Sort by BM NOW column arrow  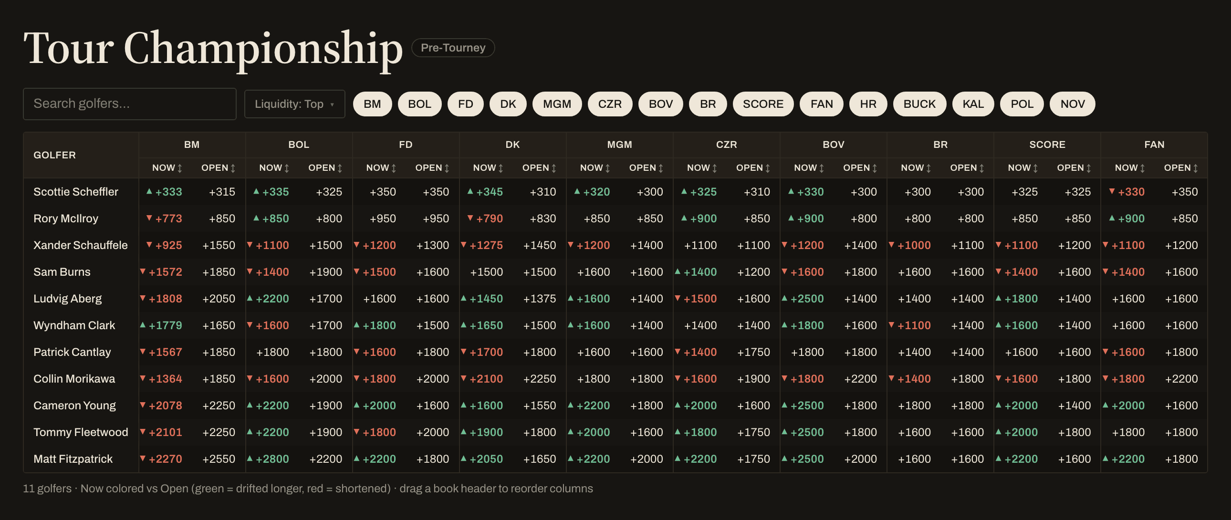pos(180,168)
